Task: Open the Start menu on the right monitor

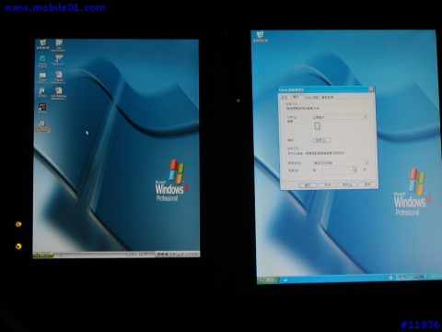Action: pos(268,280)
